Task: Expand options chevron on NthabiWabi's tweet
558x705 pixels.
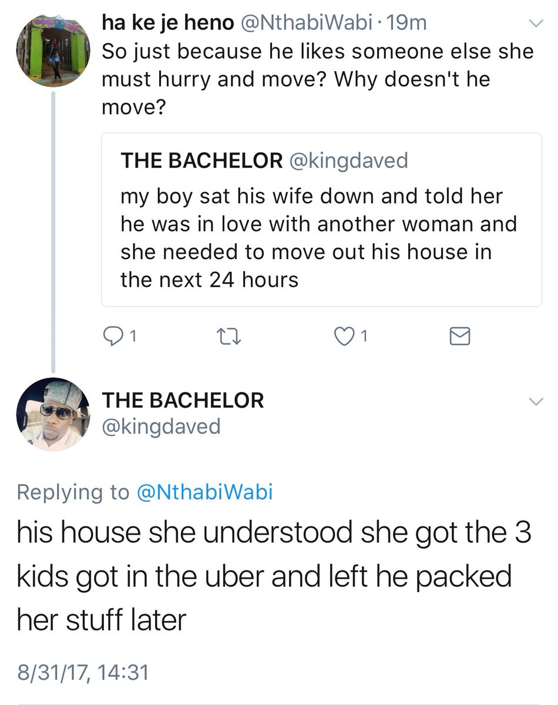Action: click(536, 23)
